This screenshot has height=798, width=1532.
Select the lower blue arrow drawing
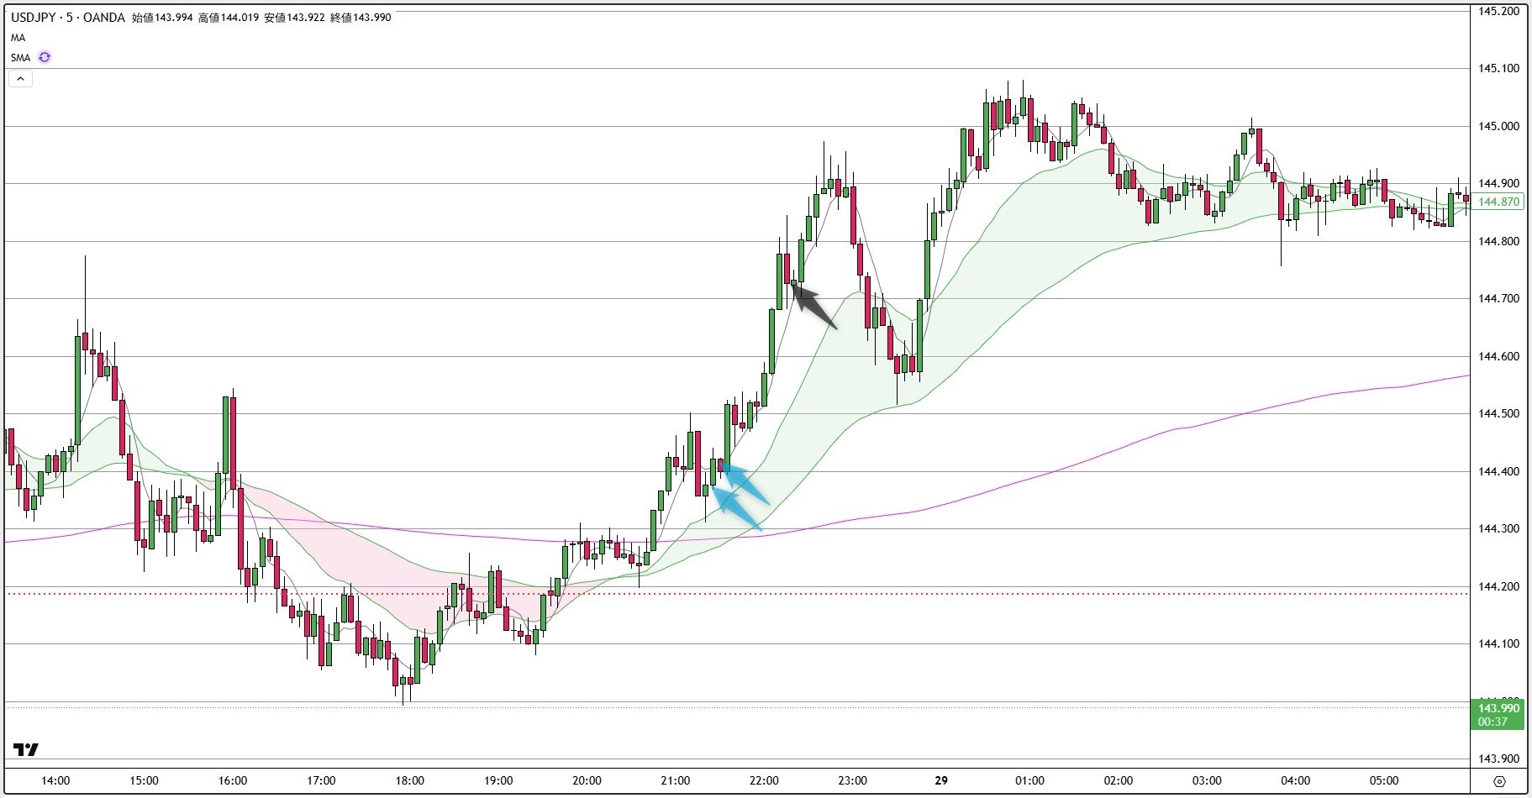click(x=737, y=510)
